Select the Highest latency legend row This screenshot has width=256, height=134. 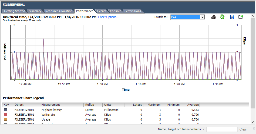(126, 110)
